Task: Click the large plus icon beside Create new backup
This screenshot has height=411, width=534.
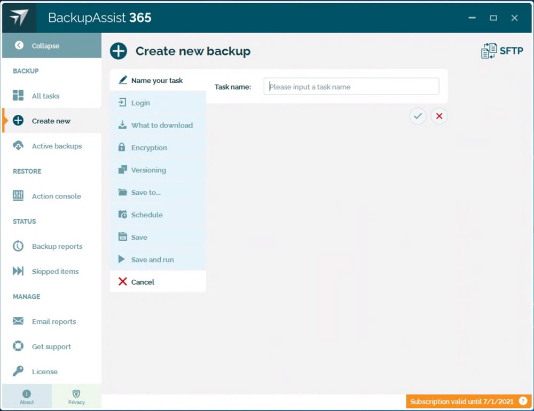Action: point(119,51)
